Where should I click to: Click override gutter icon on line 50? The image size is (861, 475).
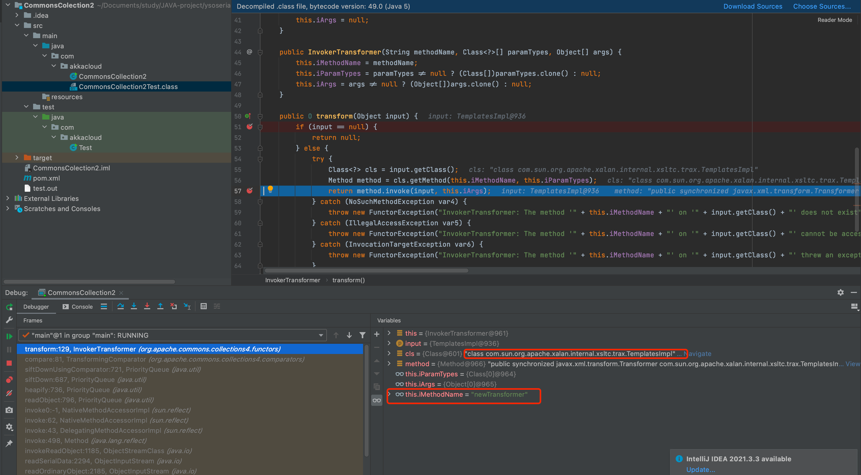[x=248, y=116]
